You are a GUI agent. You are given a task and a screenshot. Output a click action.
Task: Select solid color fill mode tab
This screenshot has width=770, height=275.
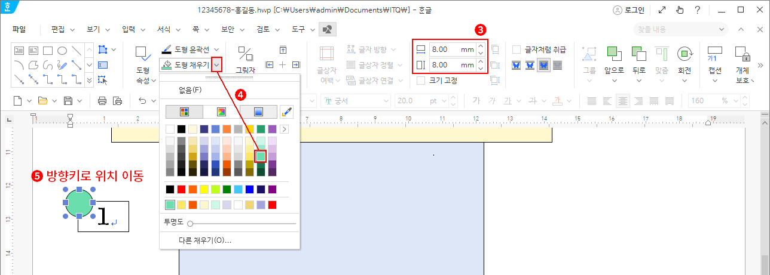point(184,112)
